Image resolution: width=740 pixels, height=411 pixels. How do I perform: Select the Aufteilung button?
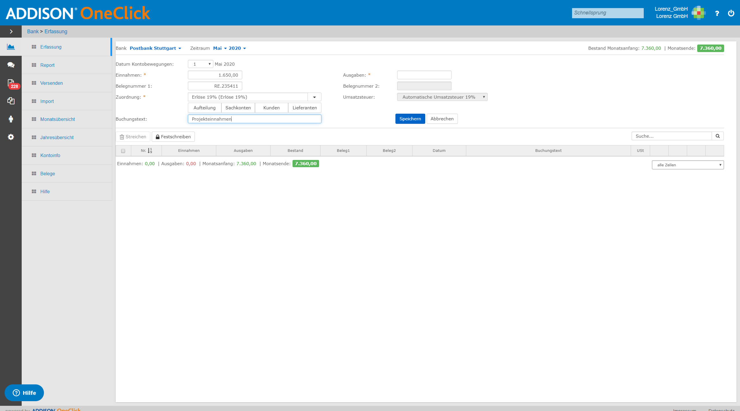coord(205,108)
